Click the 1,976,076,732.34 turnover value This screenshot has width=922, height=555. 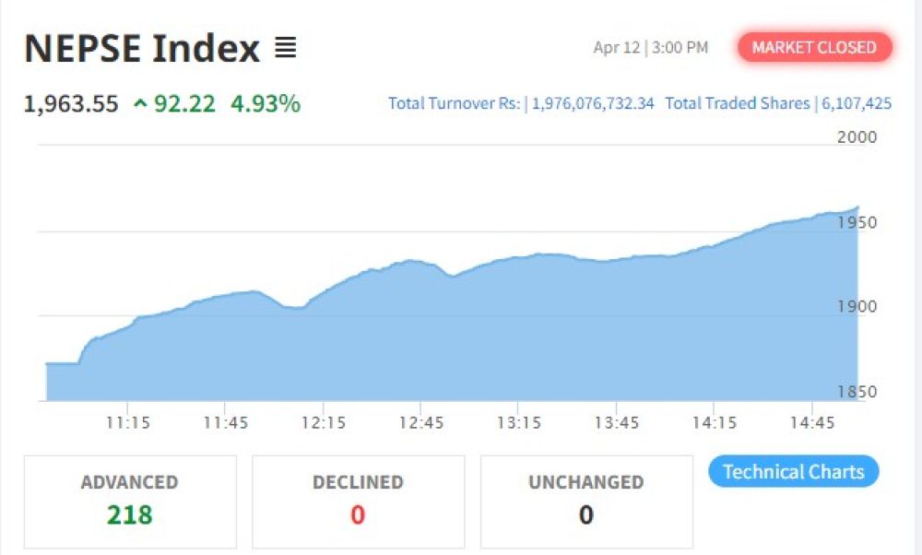pyautogui.click(x=593, y=103)
